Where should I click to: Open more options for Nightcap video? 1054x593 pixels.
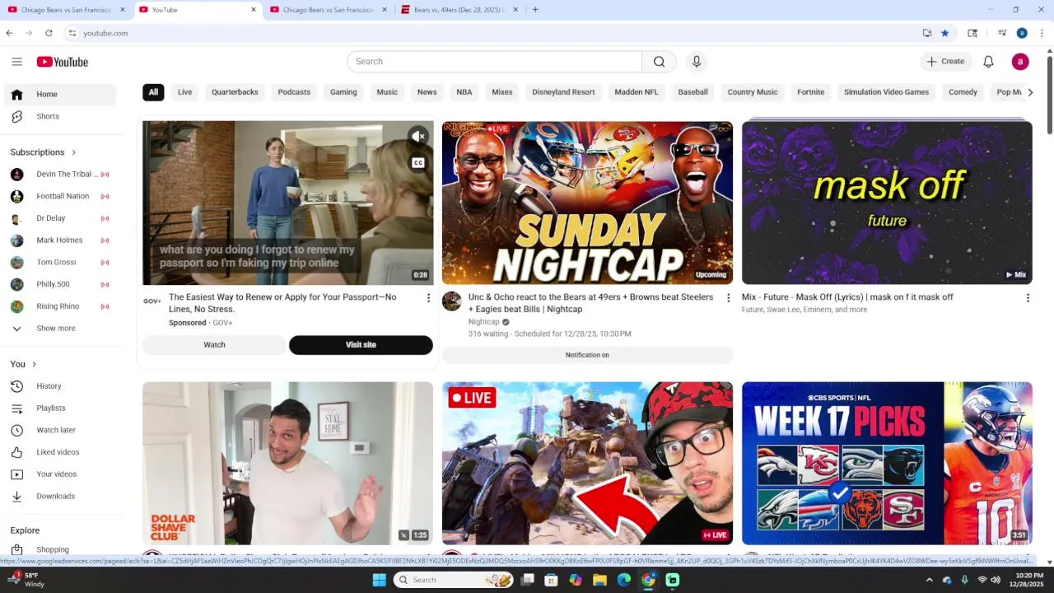[x=728, y=298]
